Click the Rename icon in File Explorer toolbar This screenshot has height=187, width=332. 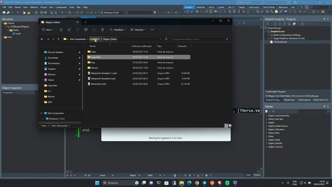(86, 30)
